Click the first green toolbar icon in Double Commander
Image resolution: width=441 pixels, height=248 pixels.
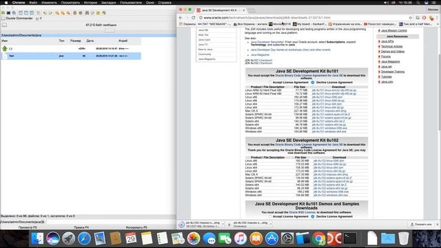3,13
